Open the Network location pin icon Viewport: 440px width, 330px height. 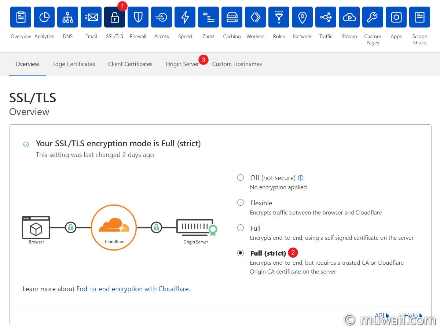[302, 17]
